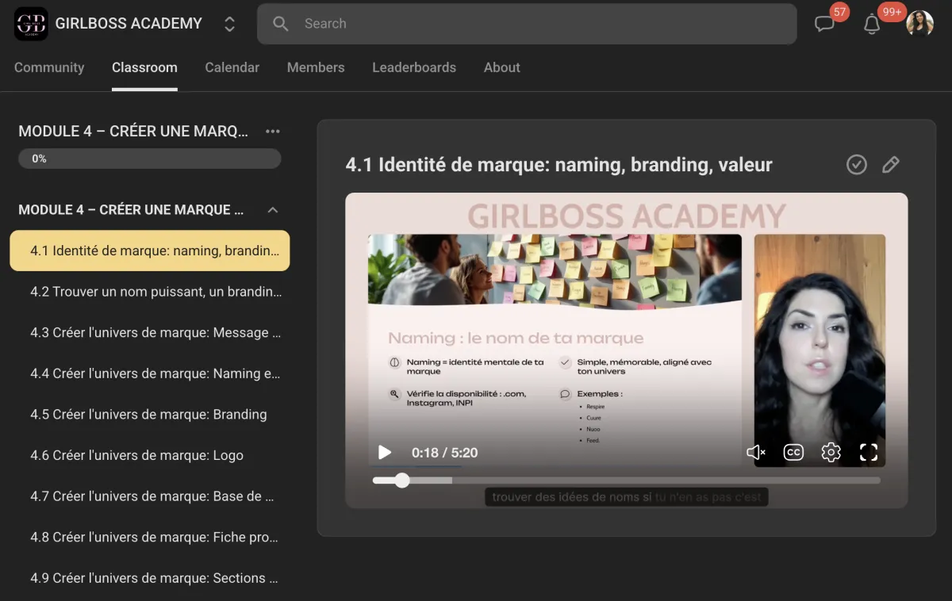Select the Classroom tab

pos(144,67)
